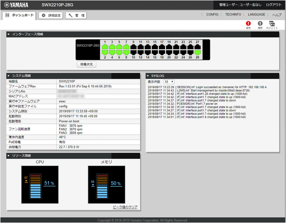Open the CONFIG menu item

[x=212, y=14]
